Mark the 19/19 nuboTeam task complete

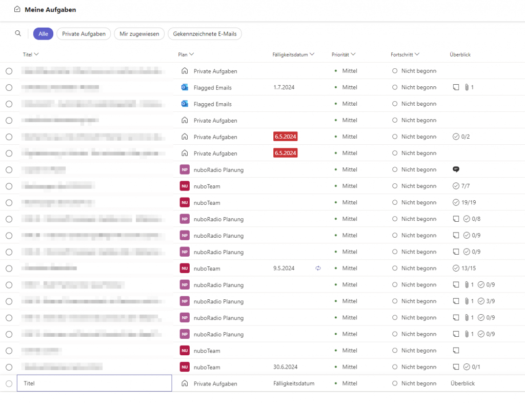(x=9, y=202)
